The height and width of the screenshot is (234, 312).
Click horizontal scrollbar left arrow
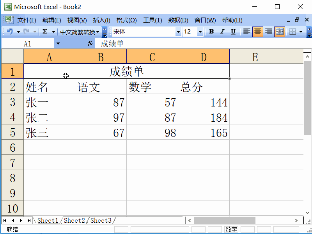click(x=190, y=220)
